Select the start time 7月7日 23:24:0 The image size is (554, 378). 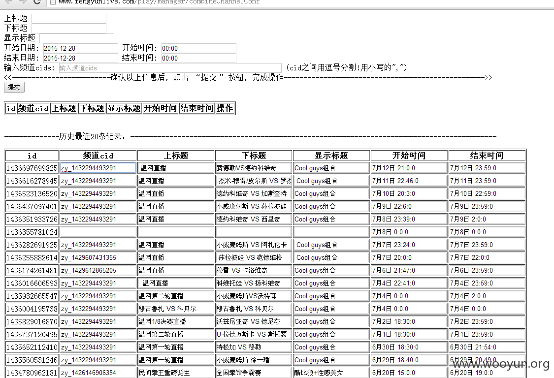point(409,245)
